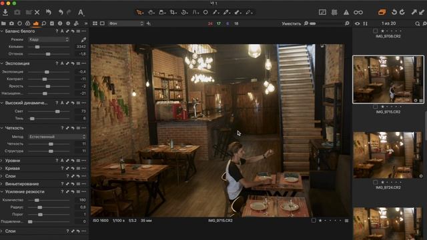
Task: Click the Delete X icon in top toolbar
Action: click(37, 12)
